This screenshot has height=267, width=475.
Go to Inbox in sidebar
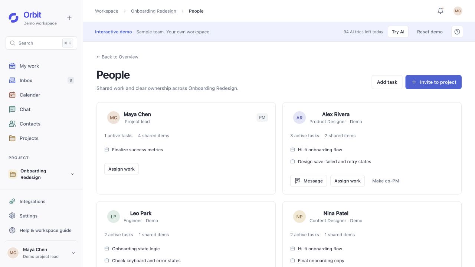coord(41,80)
